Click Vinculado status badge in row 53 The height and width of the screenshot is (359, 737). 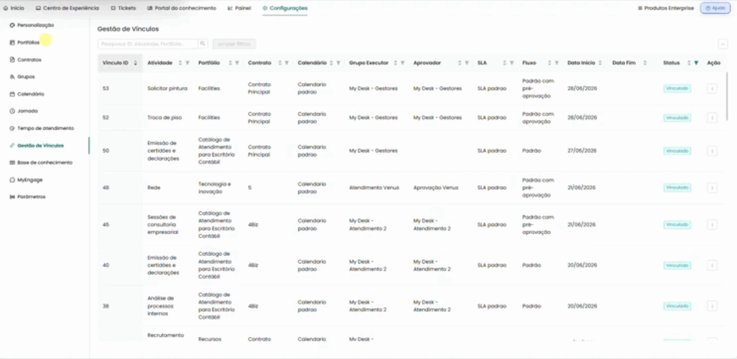click(677, 89)
